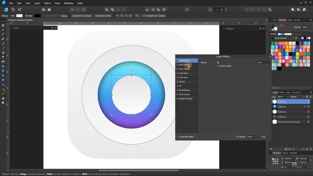Switch to the Effects tab
This screenshot has height=176, width=313.
coord(282,92)
